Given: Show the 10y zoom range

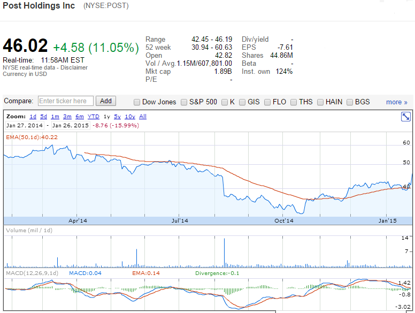Looking at the screenshot, I should point(130,117).
